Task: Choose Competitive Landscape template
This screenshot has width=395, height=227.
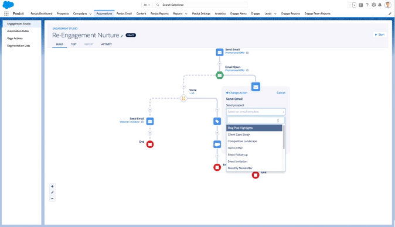Action: tap(254, 141)
